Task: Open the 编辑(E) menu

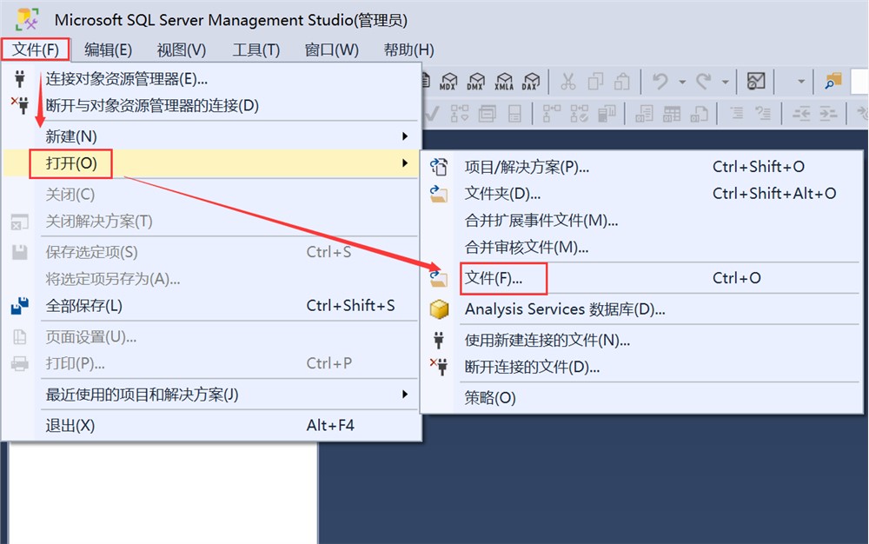Action: point(109,50)
